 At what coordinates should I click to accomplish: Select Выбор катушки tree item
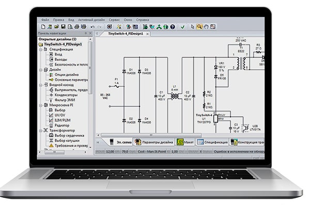67,140
